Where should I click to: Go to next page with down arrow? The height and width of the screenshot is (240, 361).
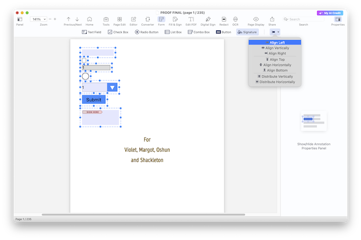[77, 19]
